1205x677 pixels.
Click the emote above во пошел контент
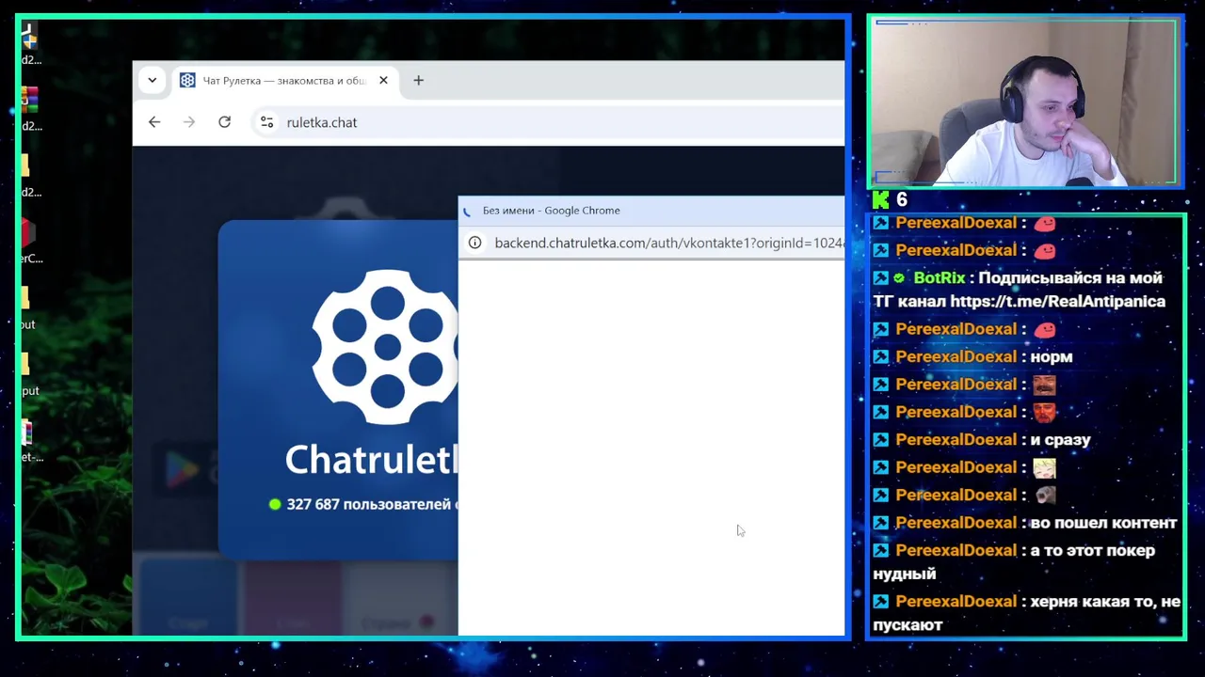[x=1044, y=495]
